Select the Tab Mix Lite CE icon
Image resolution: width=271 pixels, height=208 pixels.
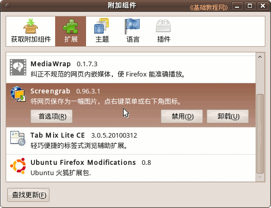coord(18,138)
